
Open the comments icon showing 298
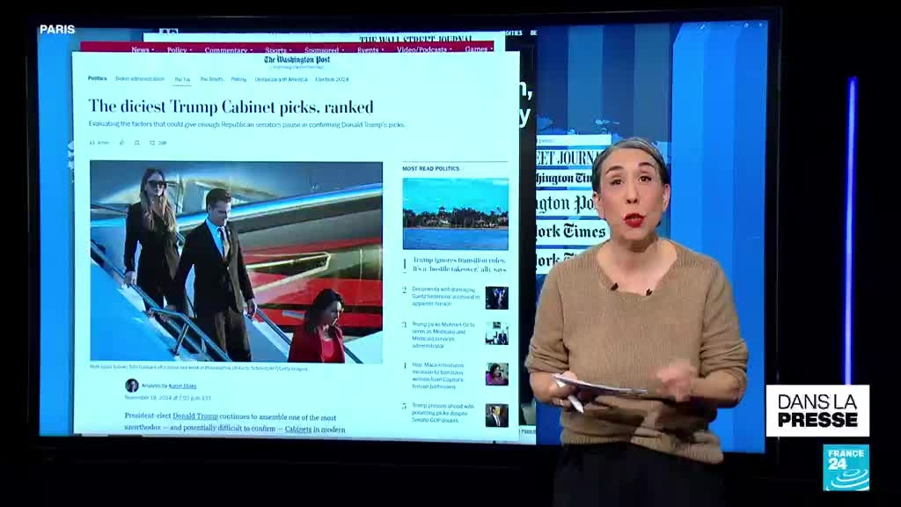pyautogui.click(x=158, y=143)
